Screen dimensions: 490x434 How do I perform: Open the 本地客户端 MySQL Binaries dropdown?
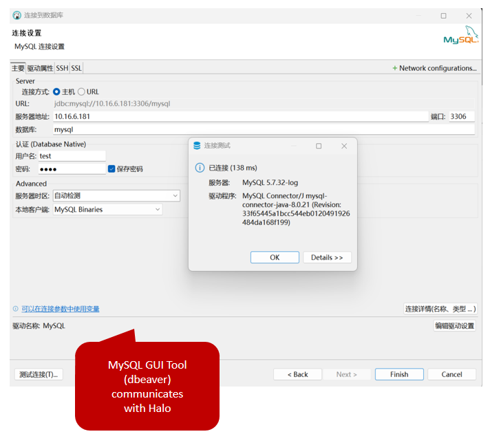tap(107, 210)
